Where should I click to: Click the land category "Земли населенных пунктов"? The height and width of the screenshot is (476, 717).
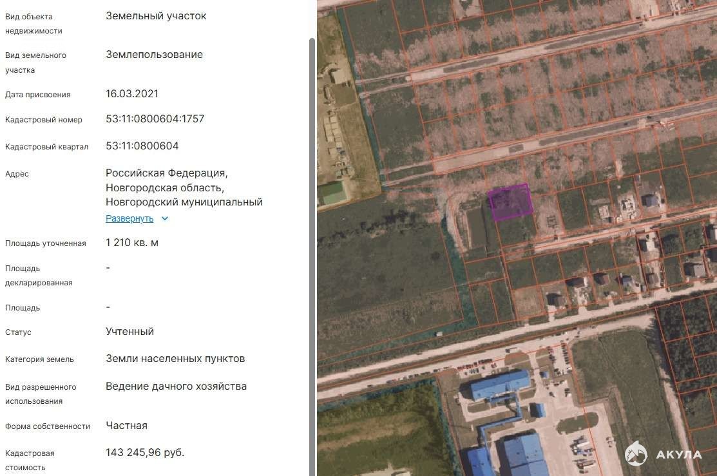click(175, 359)
